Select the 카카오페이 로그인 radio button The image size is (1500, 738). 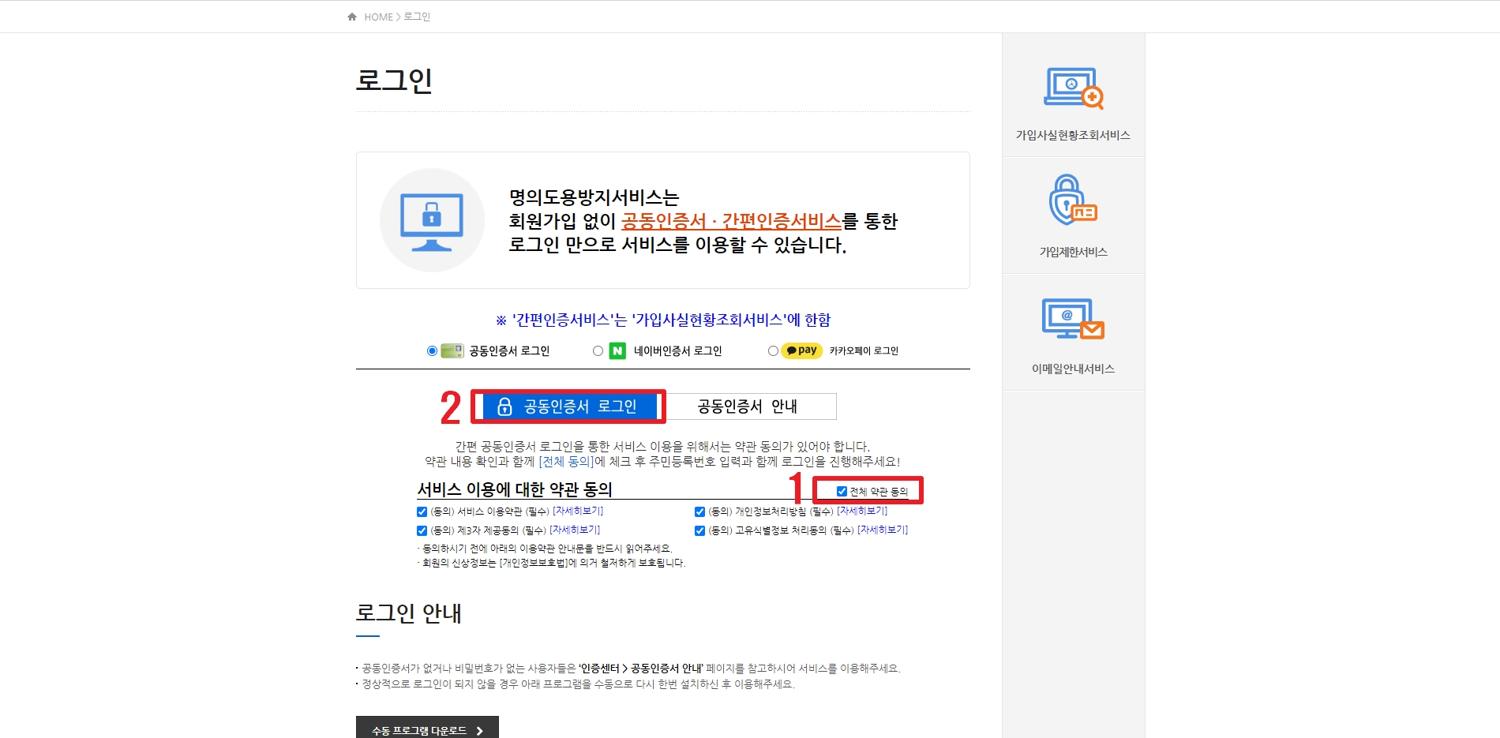(x=773, y=350)
